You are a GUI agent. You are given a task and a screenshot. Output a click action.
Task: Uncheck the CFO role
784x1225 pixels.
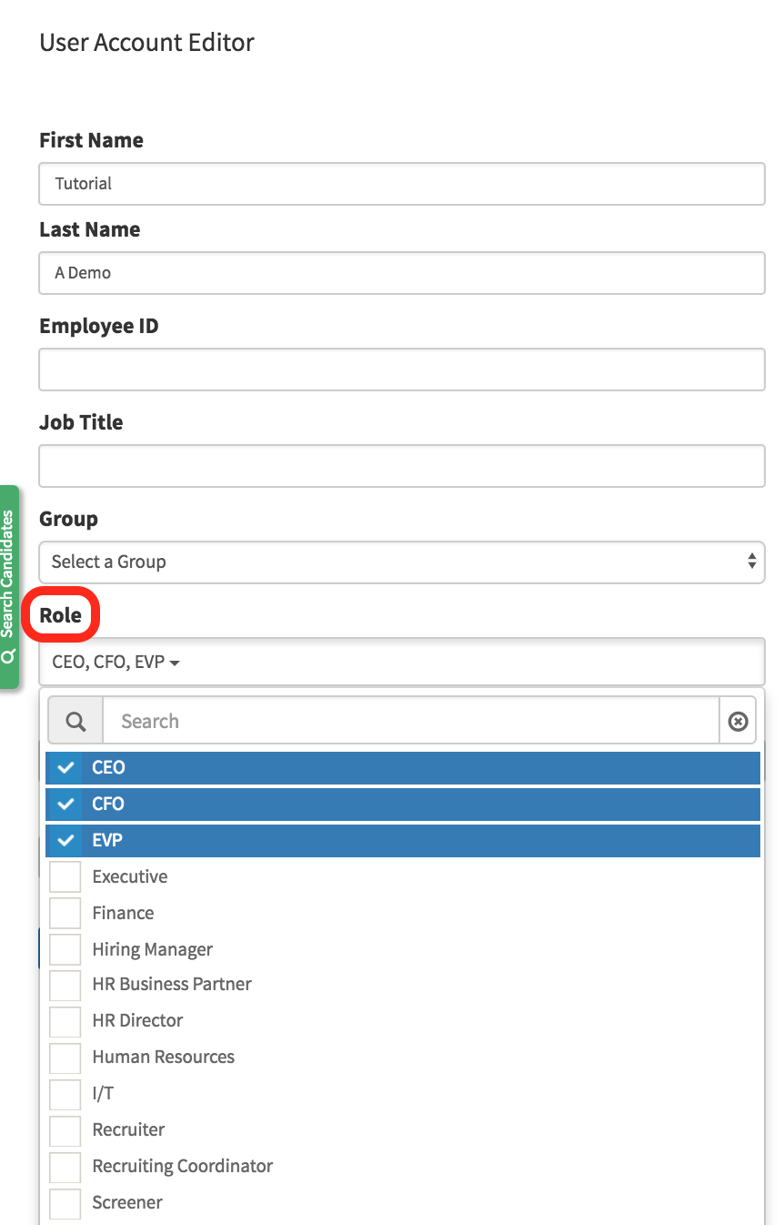65,804
